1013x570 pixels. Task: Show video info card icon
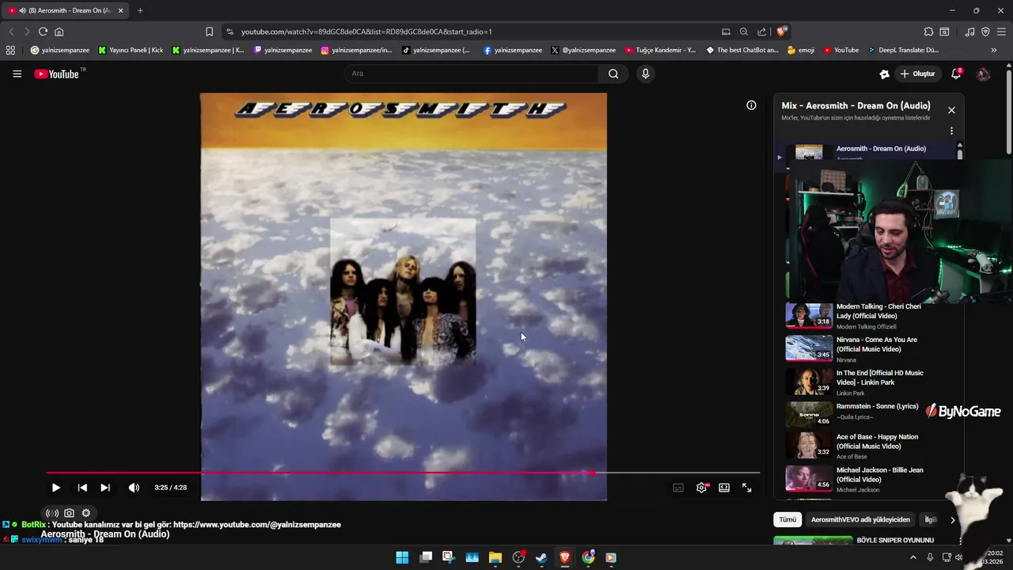[751, 105]
